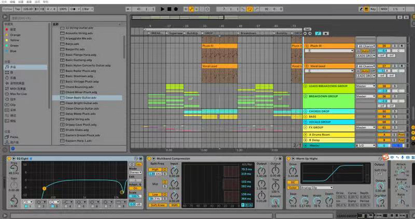Click Soft Knee in Multiband Compression
Viewport: 415px width, 219px height.
click(x=157, y=205)
